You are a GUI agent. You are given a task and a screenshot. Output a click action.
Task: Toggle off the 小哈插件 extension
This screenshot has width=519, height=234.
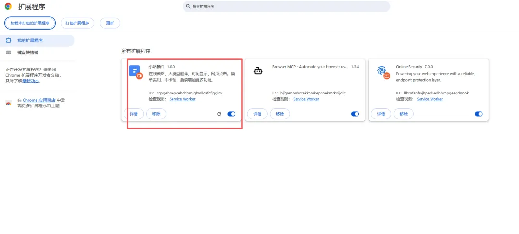click(231, 114)
